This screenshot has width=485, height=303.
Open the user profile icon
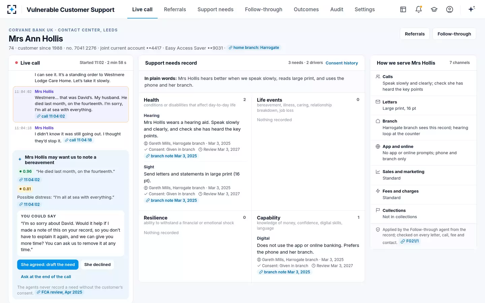450,9
